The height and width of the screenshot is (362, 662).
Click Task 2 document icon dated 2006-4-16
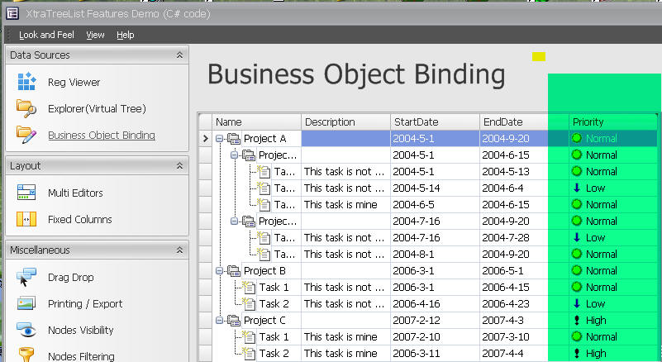(x=249, y=303)
